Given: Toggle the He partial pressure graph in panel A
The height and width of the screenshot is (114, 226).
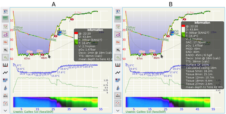Looking at the screenshot, I should tap(5, 42).
